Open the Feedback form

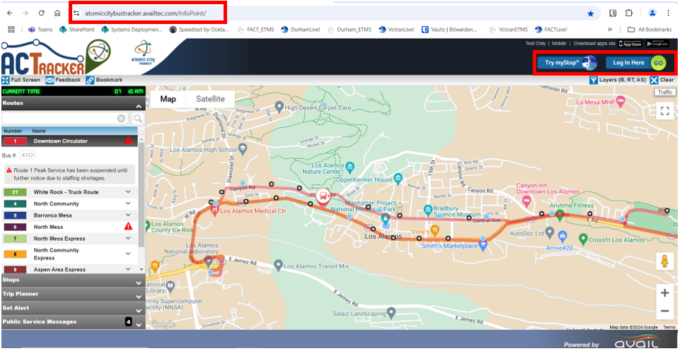pos(63,80)
